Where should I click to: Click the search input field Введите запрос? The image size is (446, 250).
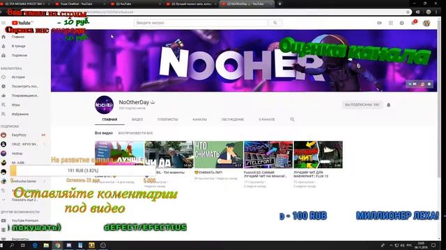point(201,23)
